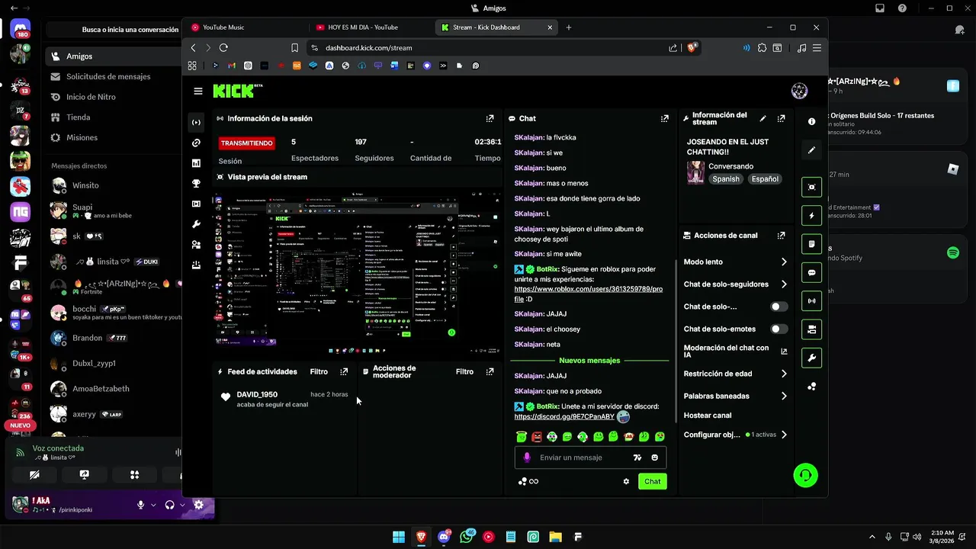
Task: Open the wrench settings icon in Kick left sidebar
Action: click(197, 224)
